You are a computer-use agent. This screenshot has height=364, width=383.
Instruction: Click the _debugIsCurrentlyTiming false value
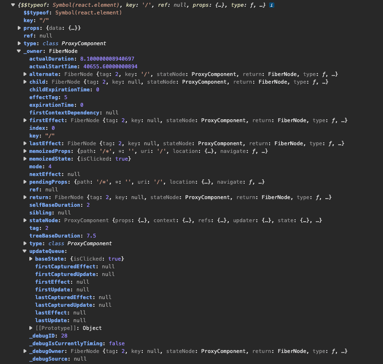(x=116, y=343)
